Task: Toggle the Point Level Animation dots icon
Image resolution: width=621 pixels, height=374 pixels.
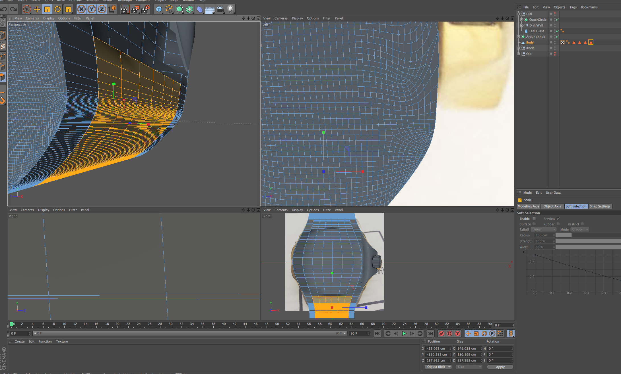Action: point(500,333)
